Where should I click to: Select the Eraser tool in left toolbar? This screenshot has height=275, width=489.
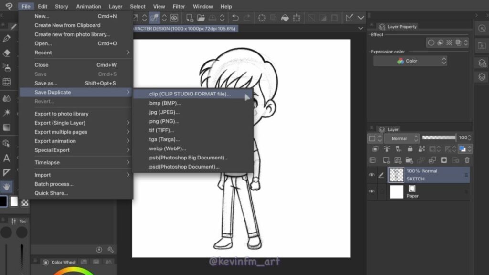7,53
